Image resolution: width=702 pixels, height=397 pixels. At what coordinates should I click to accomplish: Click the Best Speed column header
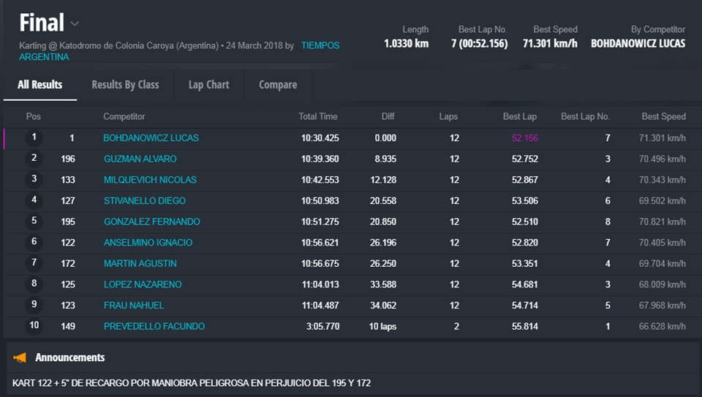click(663, 117)
